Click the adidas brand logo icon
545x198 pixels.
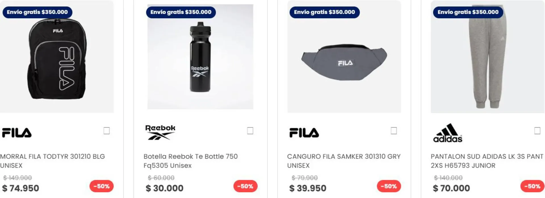(448, 133)
